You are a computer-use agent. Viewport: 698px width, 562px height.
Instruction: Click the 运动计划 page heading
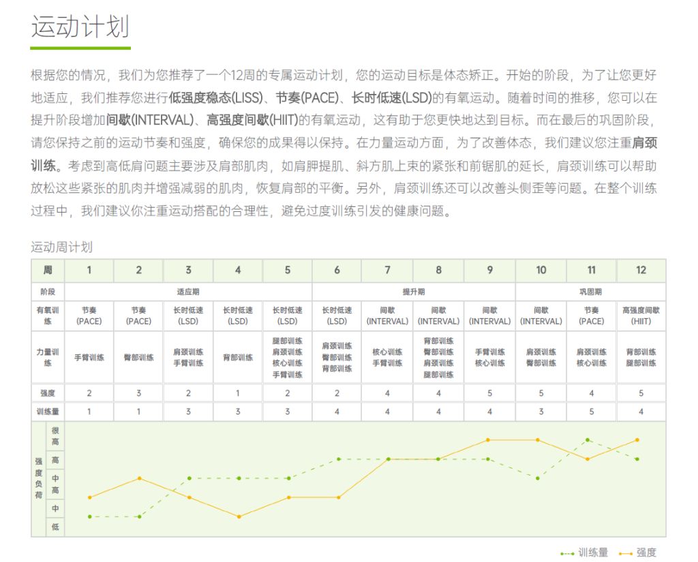coord(80,27)
